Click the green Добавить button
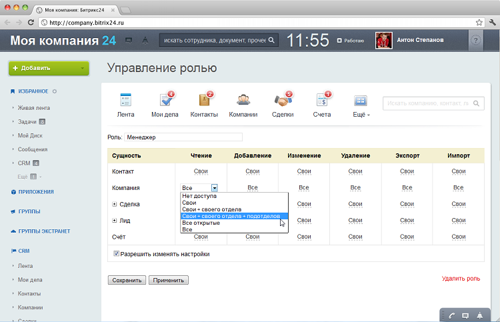Image resolution: width=500 pixels, height=322 pixels. click(49, 68)
